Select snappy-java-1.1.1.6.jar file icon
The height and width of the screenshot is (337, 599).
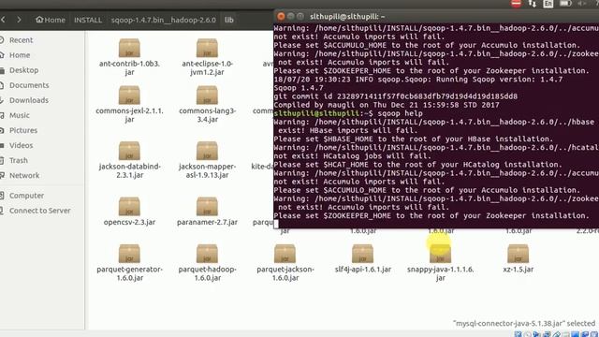point(440,254)
